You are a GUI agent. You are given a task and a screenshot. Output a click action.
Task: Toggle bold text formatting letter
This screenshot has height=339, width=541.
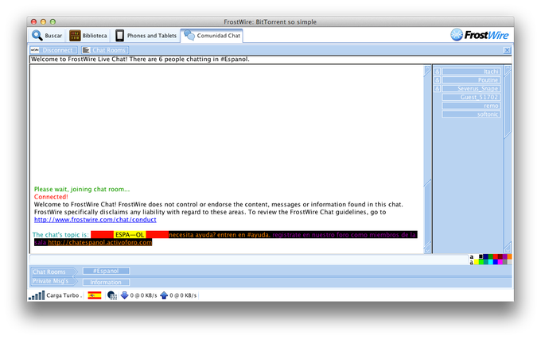472,257
